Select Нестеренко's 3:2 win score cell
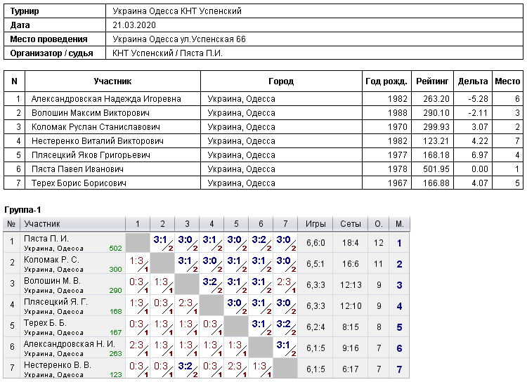Viewport: 527px width, 382px height. 187,369
